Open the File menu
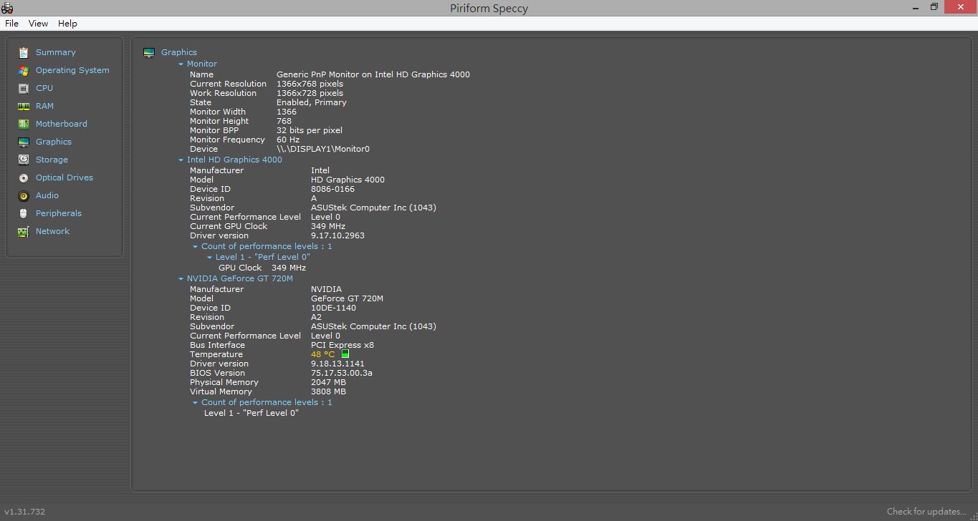The width and height of the screenshot is (978, 521). click(x=11, y=24)
